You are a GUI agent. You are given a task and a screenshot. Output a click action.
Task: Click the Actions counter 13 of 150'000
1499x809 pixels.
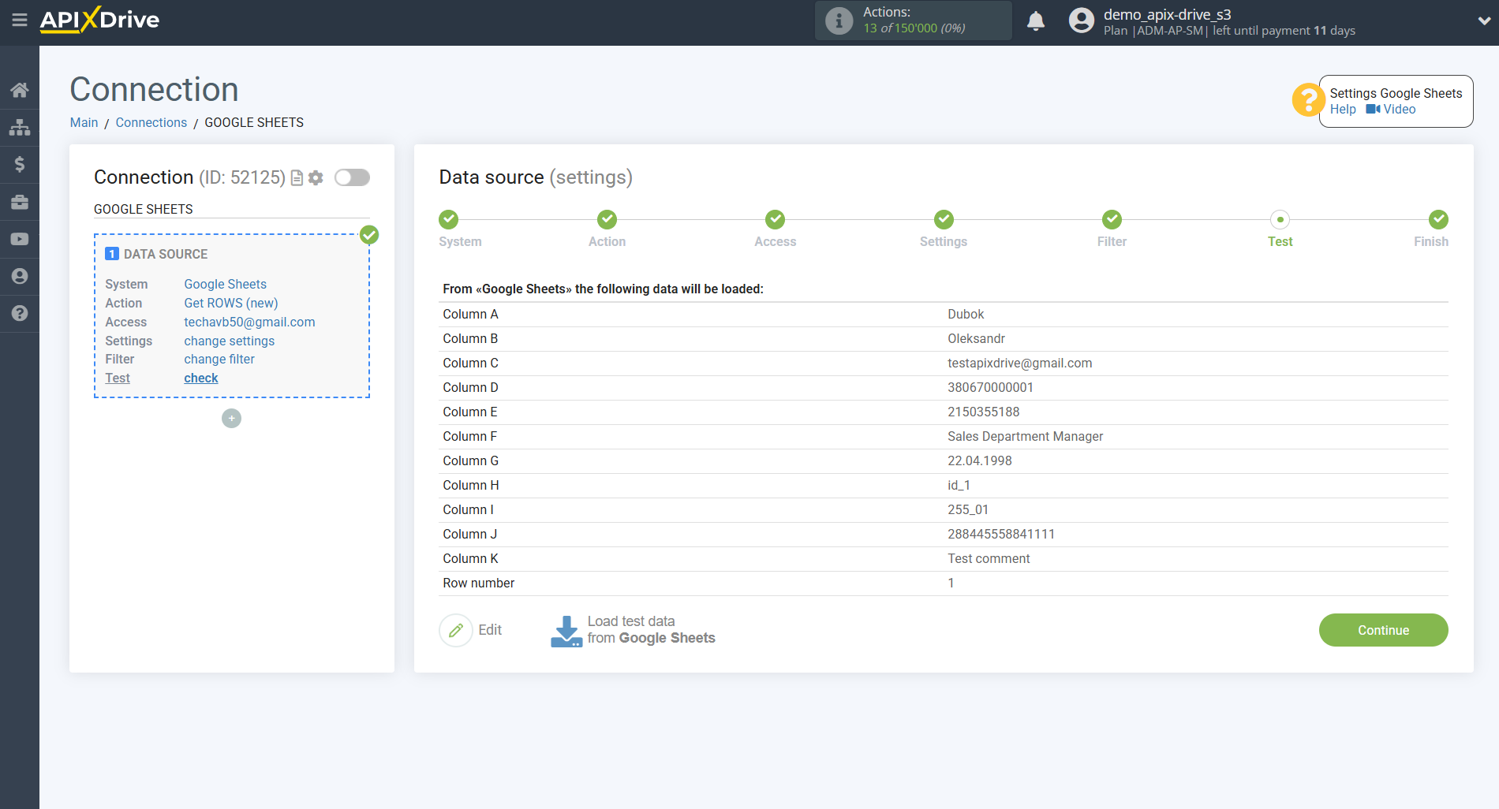(x=914, y=28)
